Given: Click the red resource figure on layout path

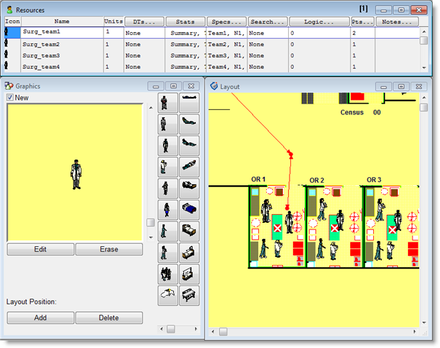Looking at the screenshot, I should [290, 154].
